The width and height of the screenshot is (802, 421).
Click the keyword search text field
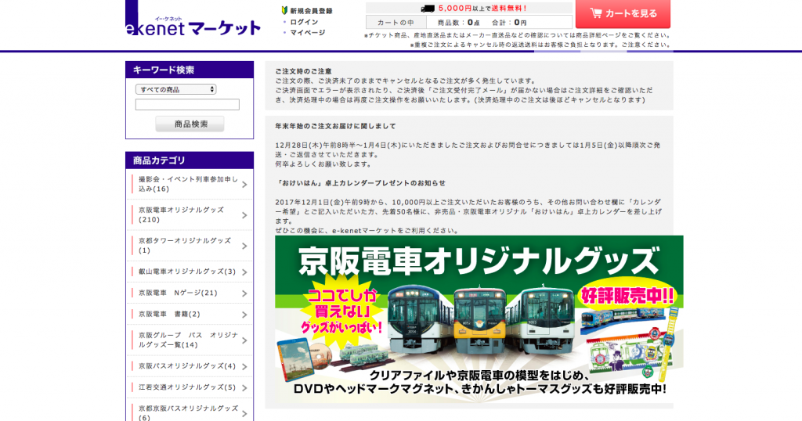click(187, 104)
